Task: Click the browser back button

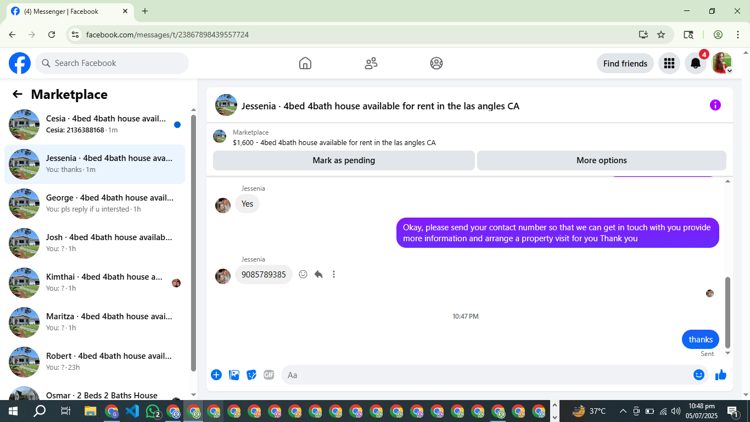Action: tap(12, 35)
